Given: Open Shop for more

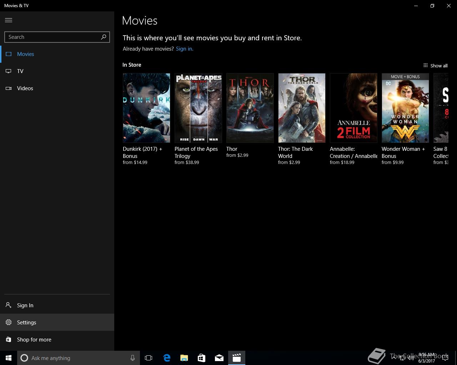Looking at the screenshot, I should tap(57, 339).
